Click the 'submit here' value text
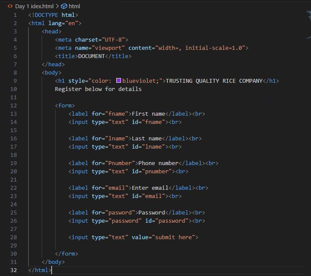The width and height of the screenshot is (311, 276). coord(174,237)
